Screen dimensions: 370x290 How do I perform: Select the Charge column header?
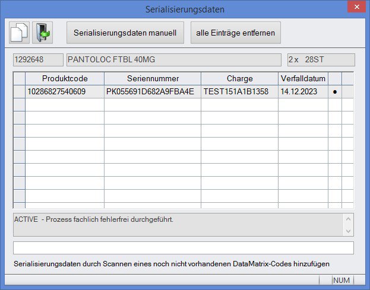click(x=239, y=78)
